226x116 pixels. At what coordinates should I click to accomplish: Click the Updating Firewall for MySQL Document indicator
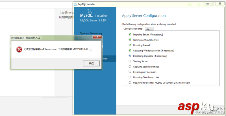coord(130,83)
